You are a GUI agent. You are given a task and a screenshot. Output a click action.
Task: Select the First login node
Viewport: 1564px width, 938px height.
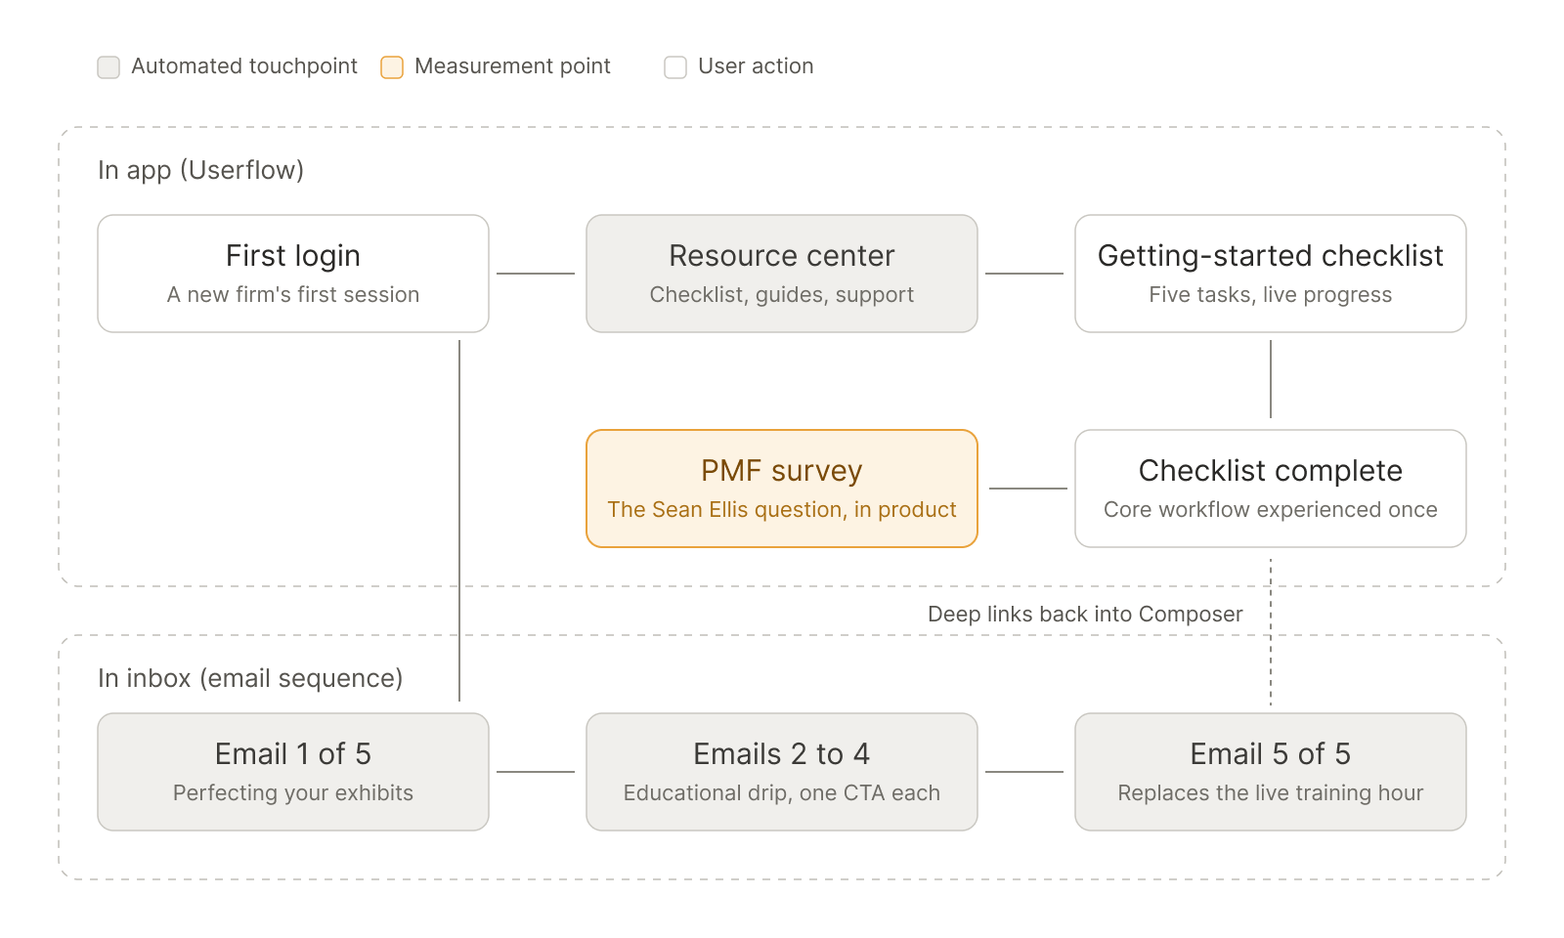[293, 274]
